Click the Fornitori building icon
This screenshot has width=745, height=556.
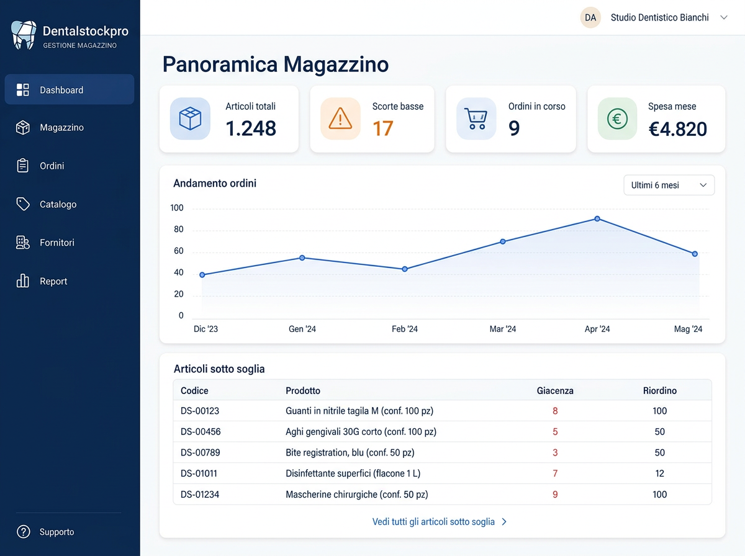[23, 243]
